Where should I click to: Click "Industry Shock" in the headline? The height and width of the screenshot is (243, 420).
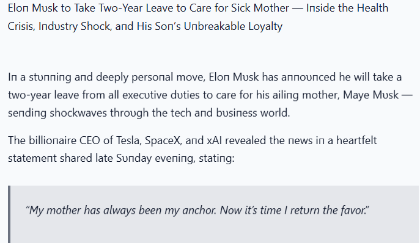[74, 26]
